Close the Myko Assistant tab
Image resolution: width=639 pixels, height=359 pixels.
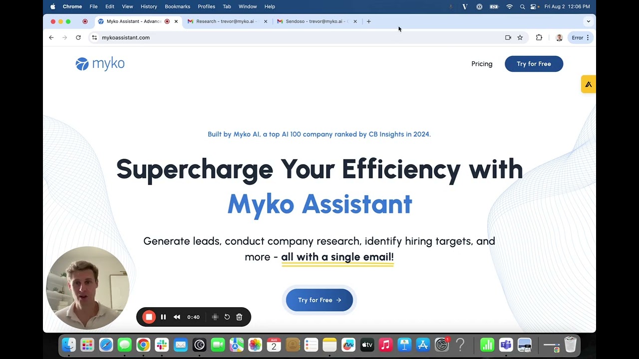coord(176,21)
